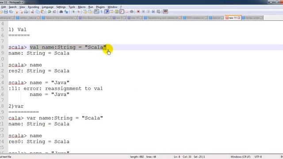Open the Function List toolbar icon
Screen dimensions: 283x159
(122, 12)
